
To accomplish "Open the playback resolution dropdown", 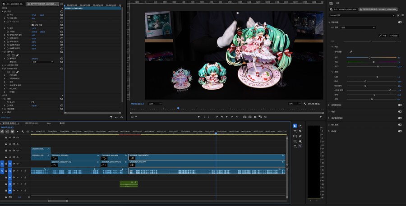I will (295, 104).
